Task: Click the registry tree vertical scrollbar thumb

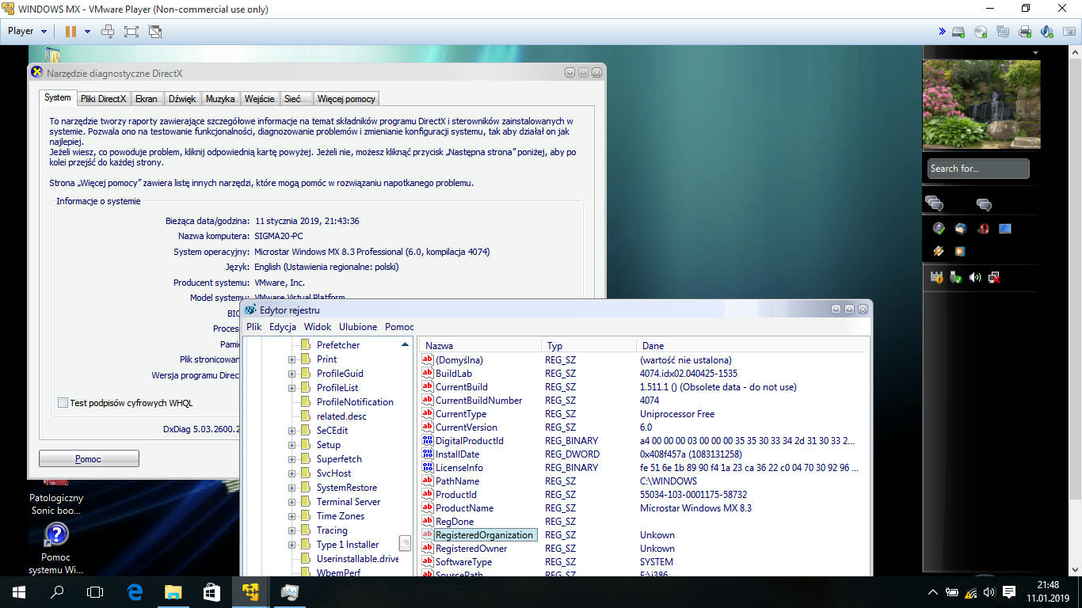Action: (405, 543)
